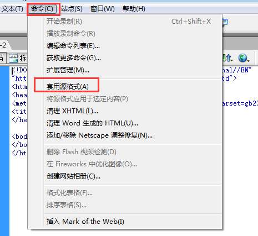Click the blue toolbar icon beside menu
The height and width of the screenshot is (236, 258).
(225, 22)
